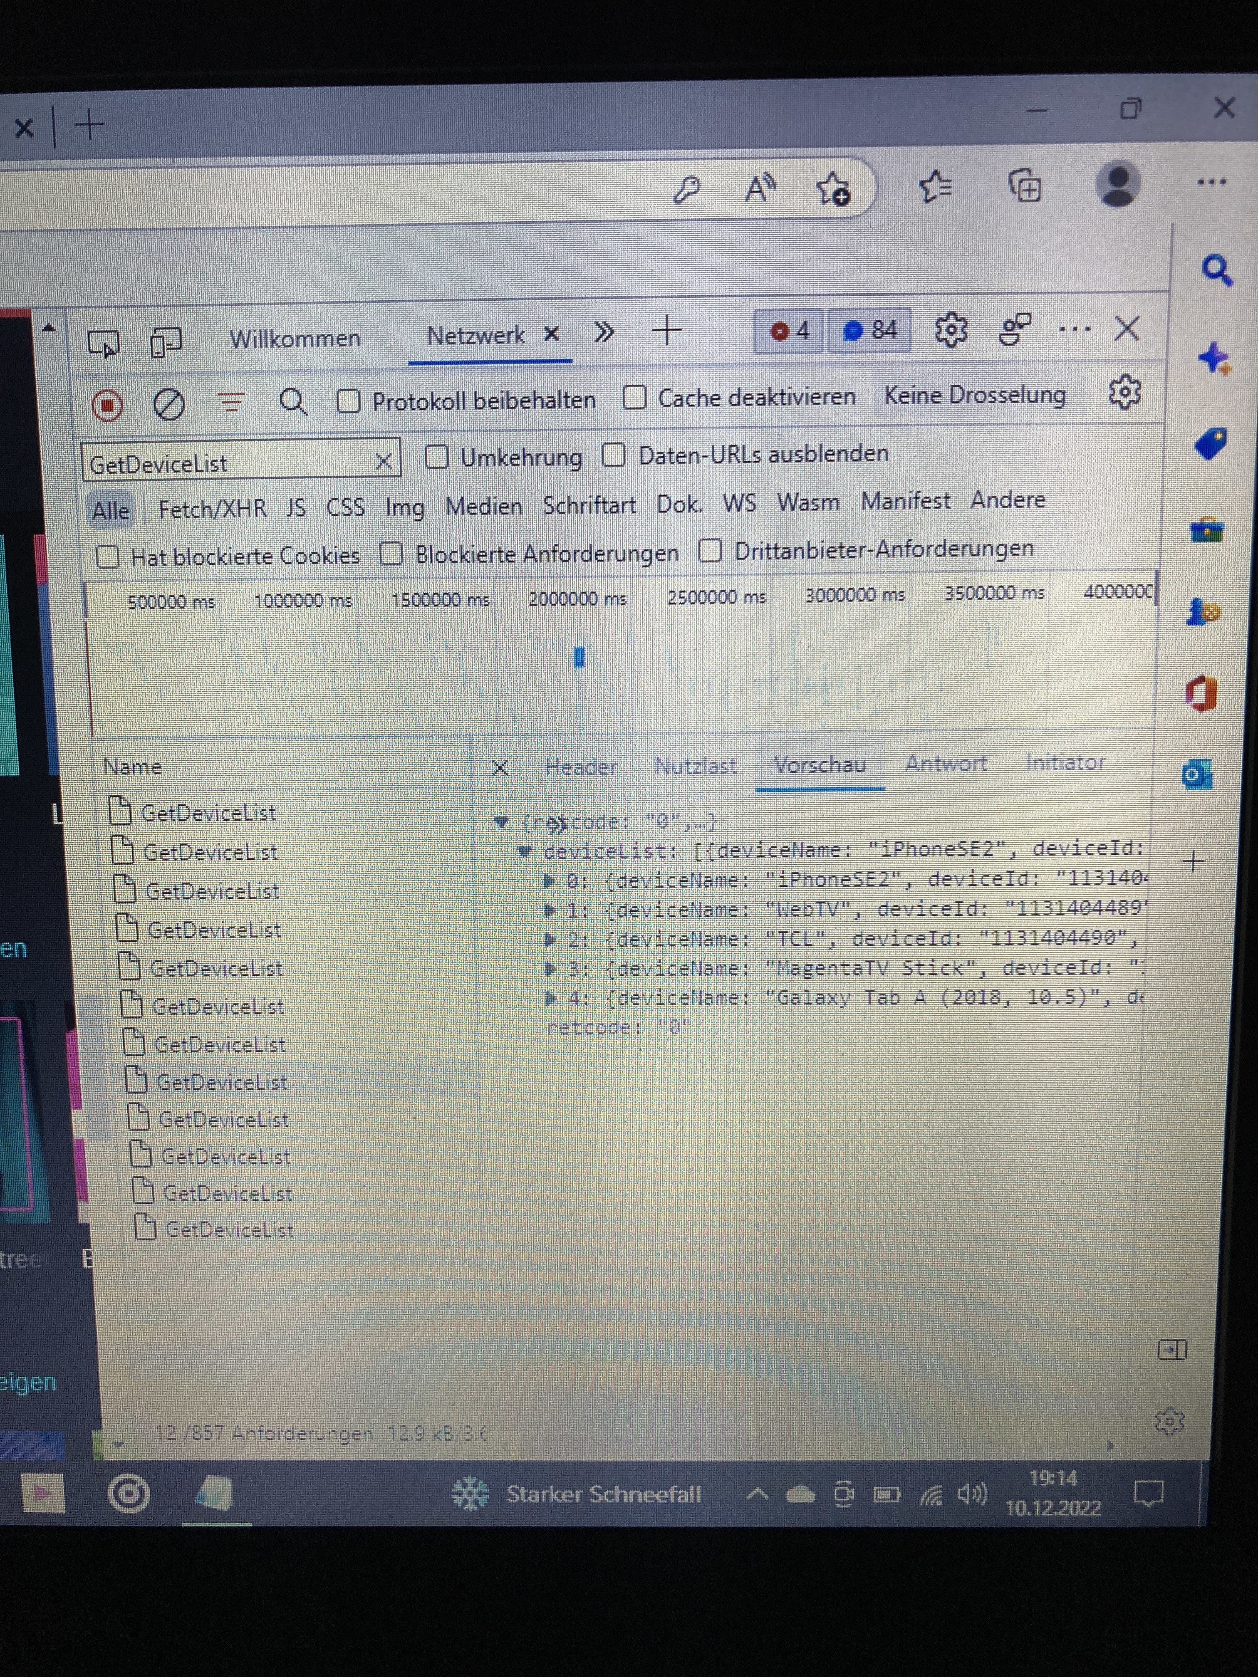
Task: Filter by Manifest requests
Action: click(905, 500)
